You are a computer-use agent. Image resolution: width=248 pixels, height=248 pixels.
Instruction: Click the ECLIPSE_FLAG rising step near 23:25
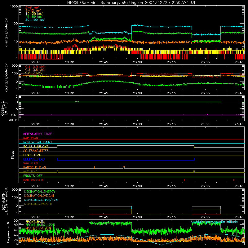point(194,159)
